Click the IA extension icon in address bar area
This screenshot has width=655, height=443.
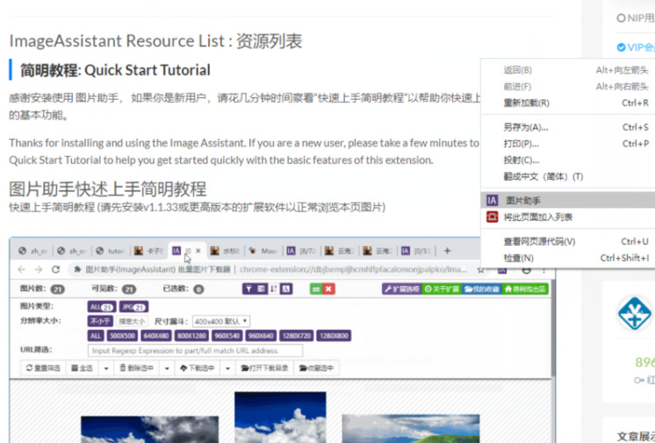click(x=502, y=269)
